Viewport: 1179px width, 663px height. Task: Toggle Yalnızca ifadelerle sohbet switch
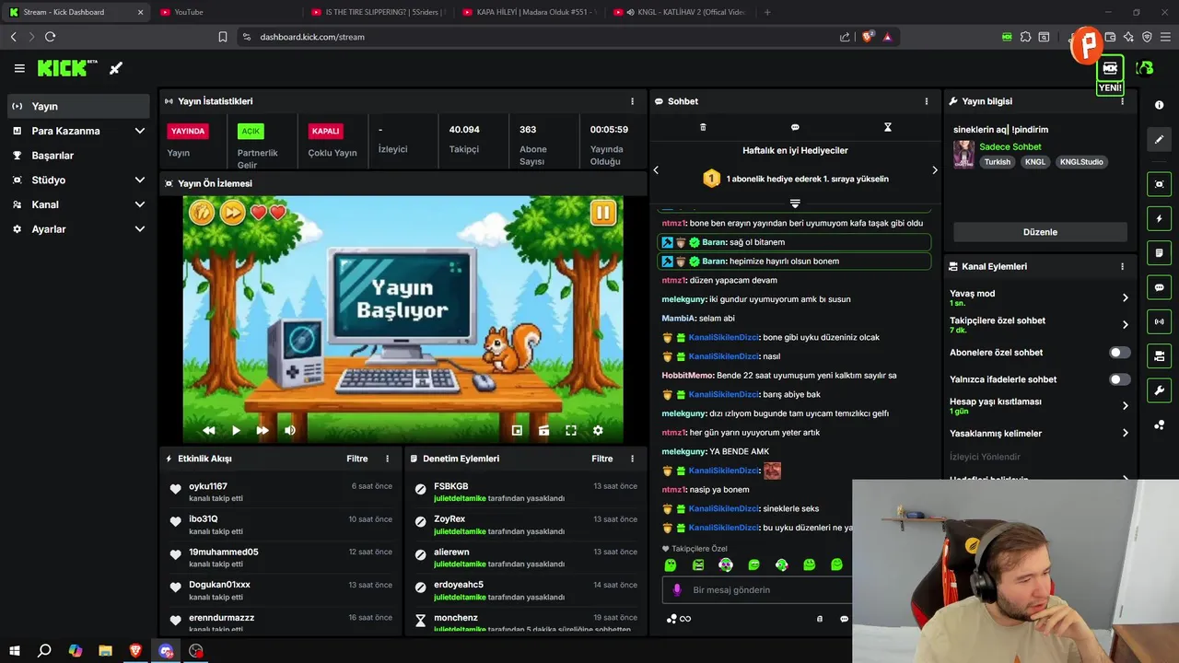[1119, 379]
